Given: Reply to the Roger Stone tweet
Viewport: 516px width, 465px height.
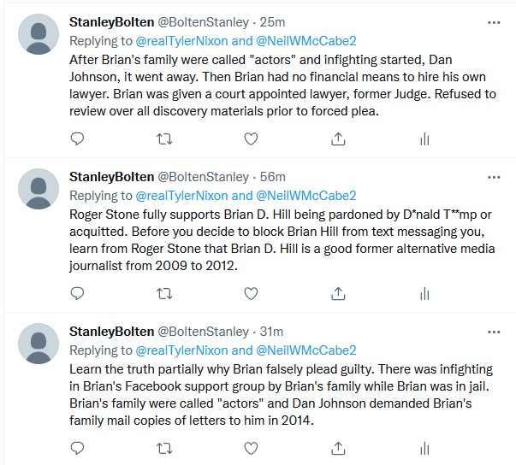Looking at the screenshot, I should [x=77, y=293].
